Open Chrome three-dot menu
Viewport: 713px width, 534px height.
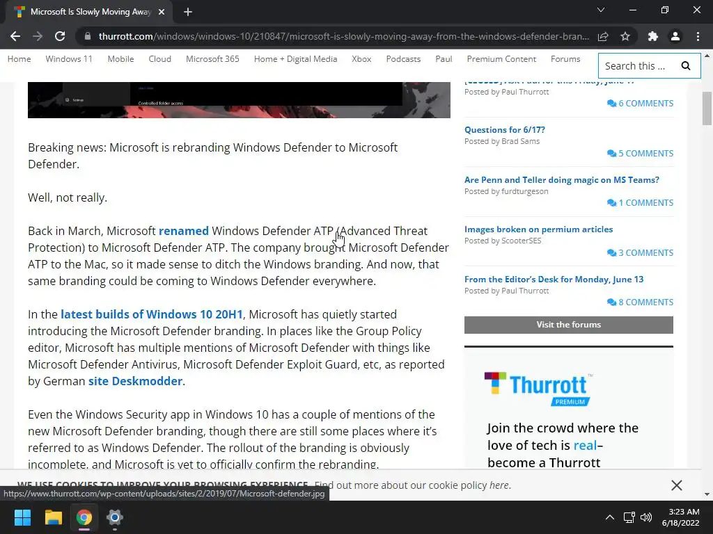click(x=698, y=36)
